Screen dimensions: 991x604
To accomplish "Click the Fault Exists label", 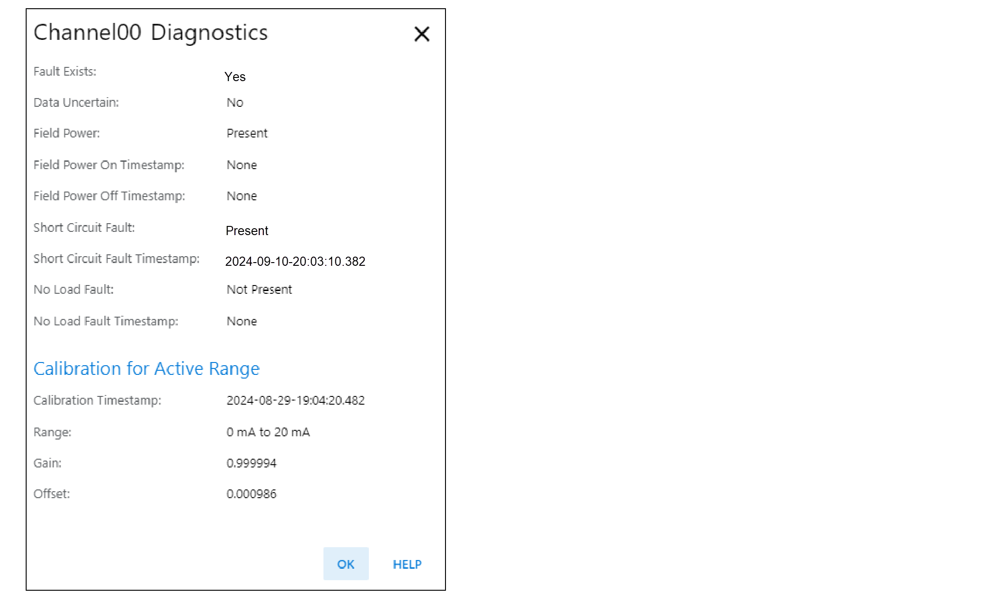I will click(x=65, y=71).
